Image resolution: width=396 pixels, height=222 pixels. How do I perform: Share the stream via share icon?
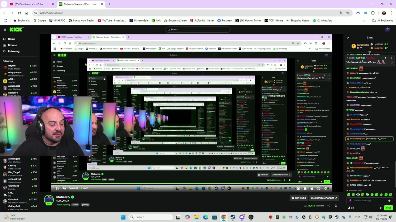[329, 206]
